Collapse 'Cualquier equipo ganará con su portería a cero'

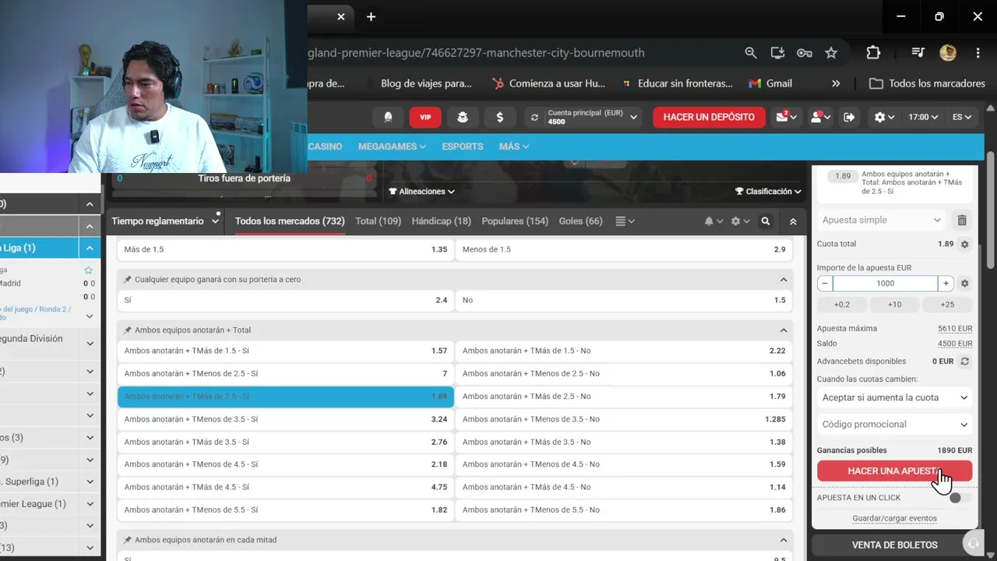click(784, 280)
